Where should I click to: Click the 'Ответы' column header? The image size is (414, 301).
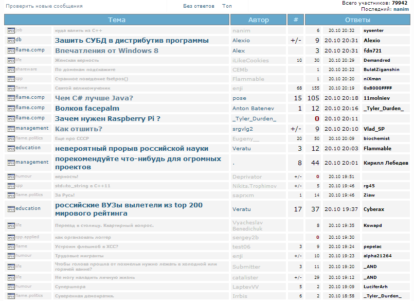[x=357, y=20]
